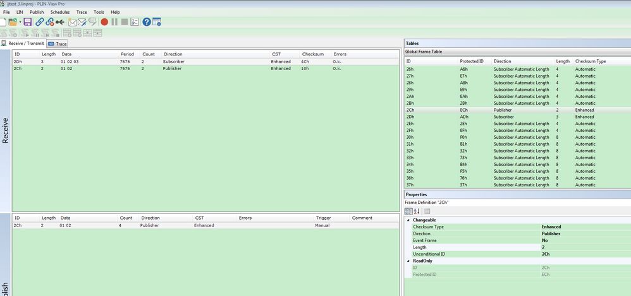Click the first greyed-out icon in the schedule toolbar
The image size is (631, 296).
(3, 33)
